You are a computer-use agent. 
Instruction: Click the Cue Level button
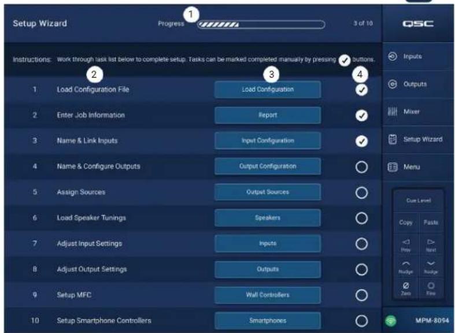tap(419, 201)
